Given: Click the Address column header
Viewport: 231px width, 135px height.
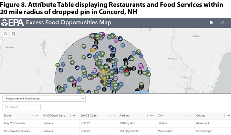Looking at the screenshot, I should (125, 115).
